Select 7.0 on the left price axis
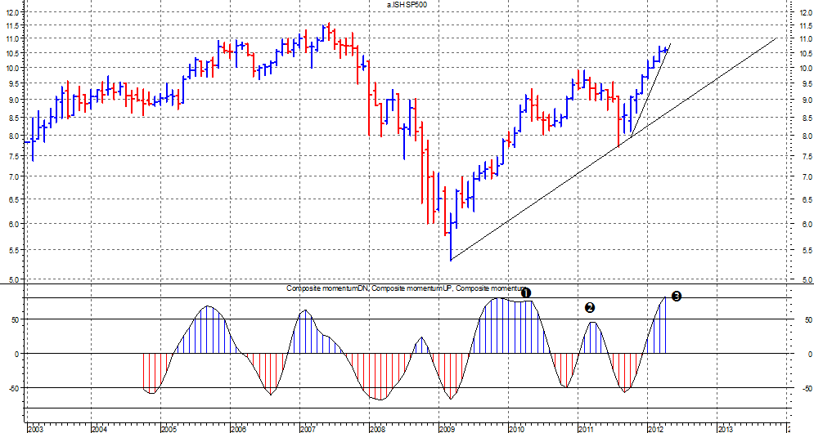Viewport: 814px width, 433px height. 15,176
